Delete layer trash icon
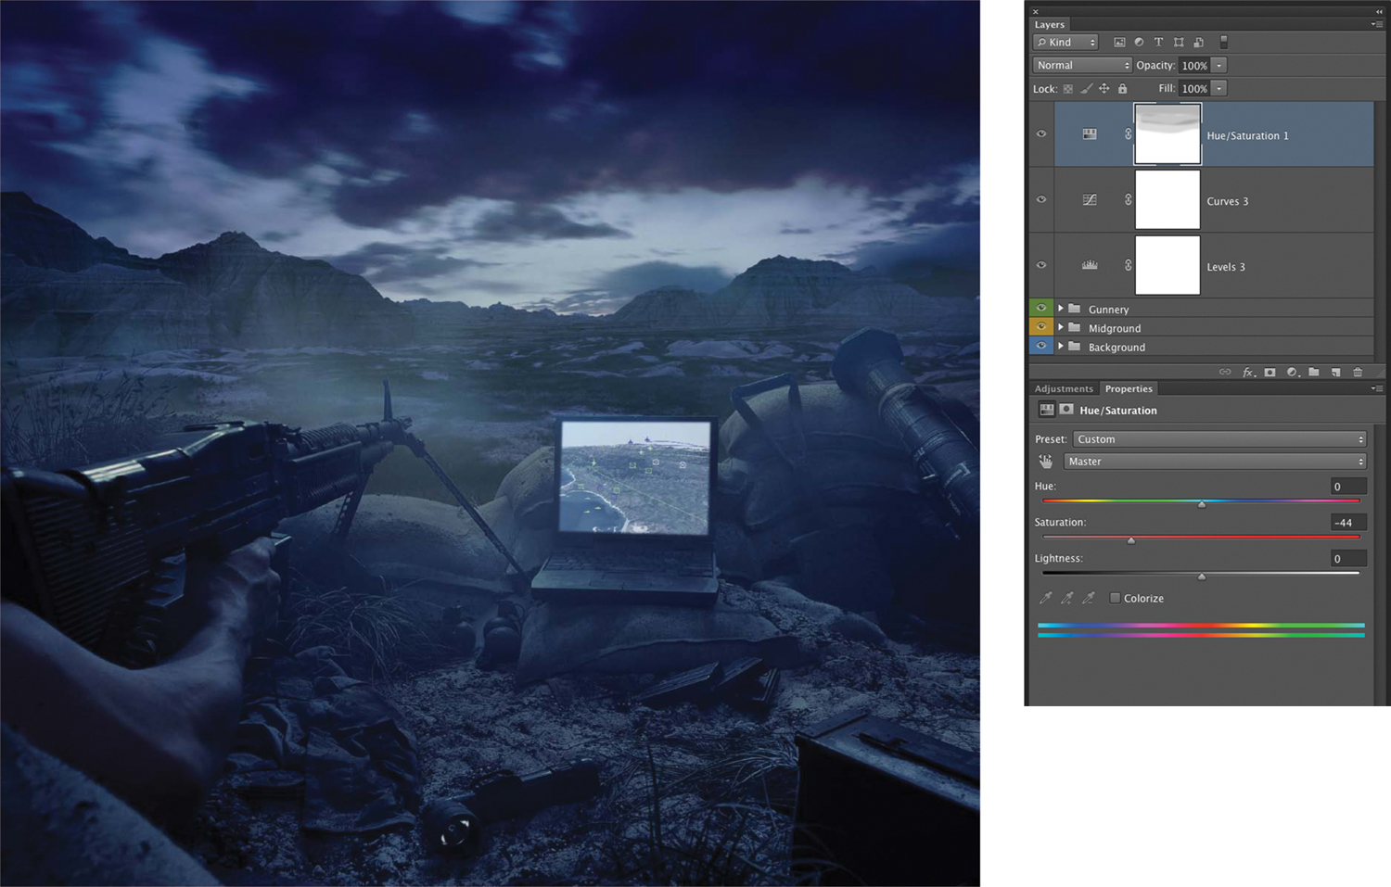This screenshot has height=887, width=1391. point(1358,373)
